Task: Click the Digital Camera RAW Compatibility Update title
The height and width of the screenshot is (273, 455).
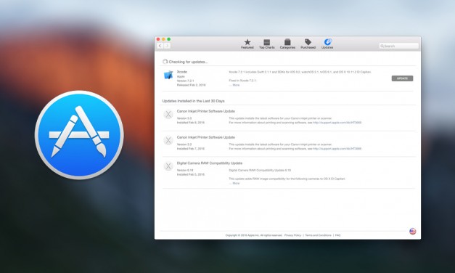Action: point(210,163)
